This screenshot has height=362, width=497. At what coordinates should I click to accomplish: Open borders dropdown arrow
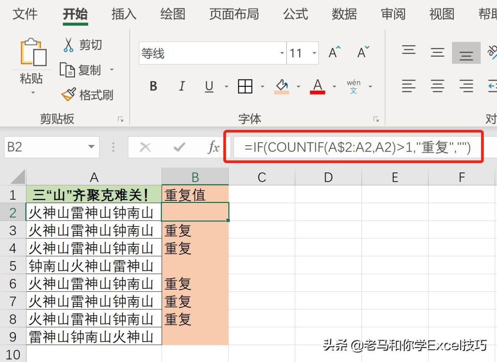pyautogui.click(x=262, y=86)
